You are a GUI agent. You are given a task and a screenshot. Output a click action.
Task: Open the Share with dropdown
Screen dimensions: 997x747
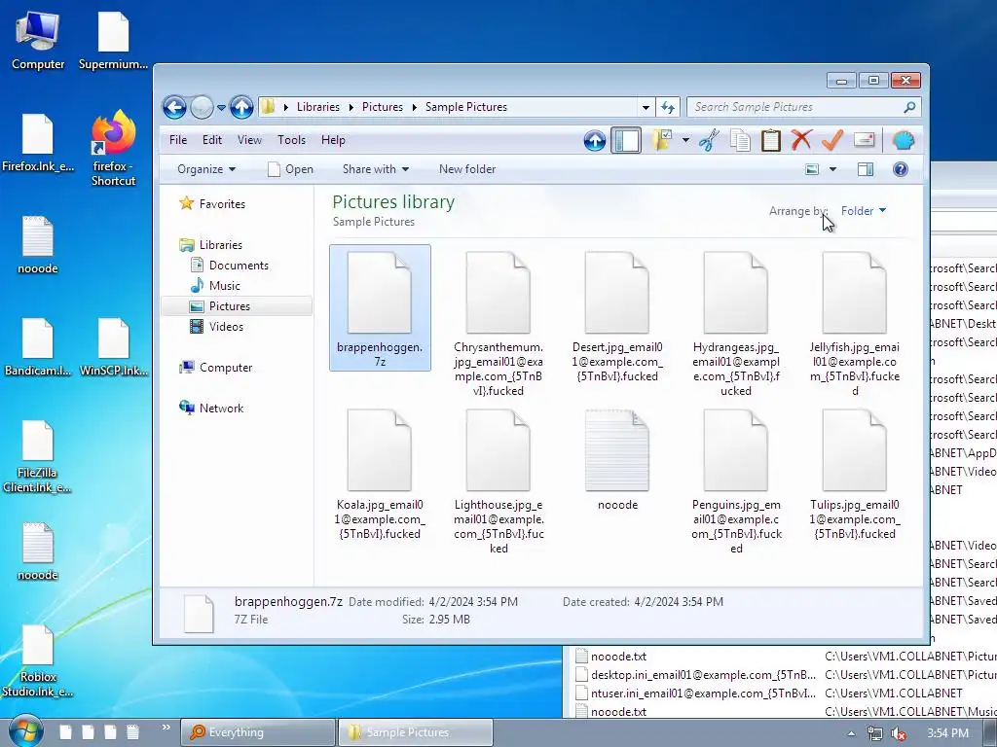pyautogui.click(x=375, y=169)
